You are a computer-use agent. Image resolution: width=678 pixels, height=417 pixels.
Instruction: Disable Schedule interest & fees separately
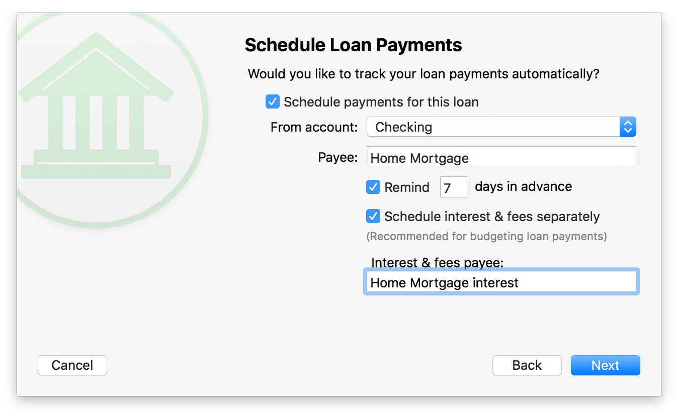pos(373,217)
